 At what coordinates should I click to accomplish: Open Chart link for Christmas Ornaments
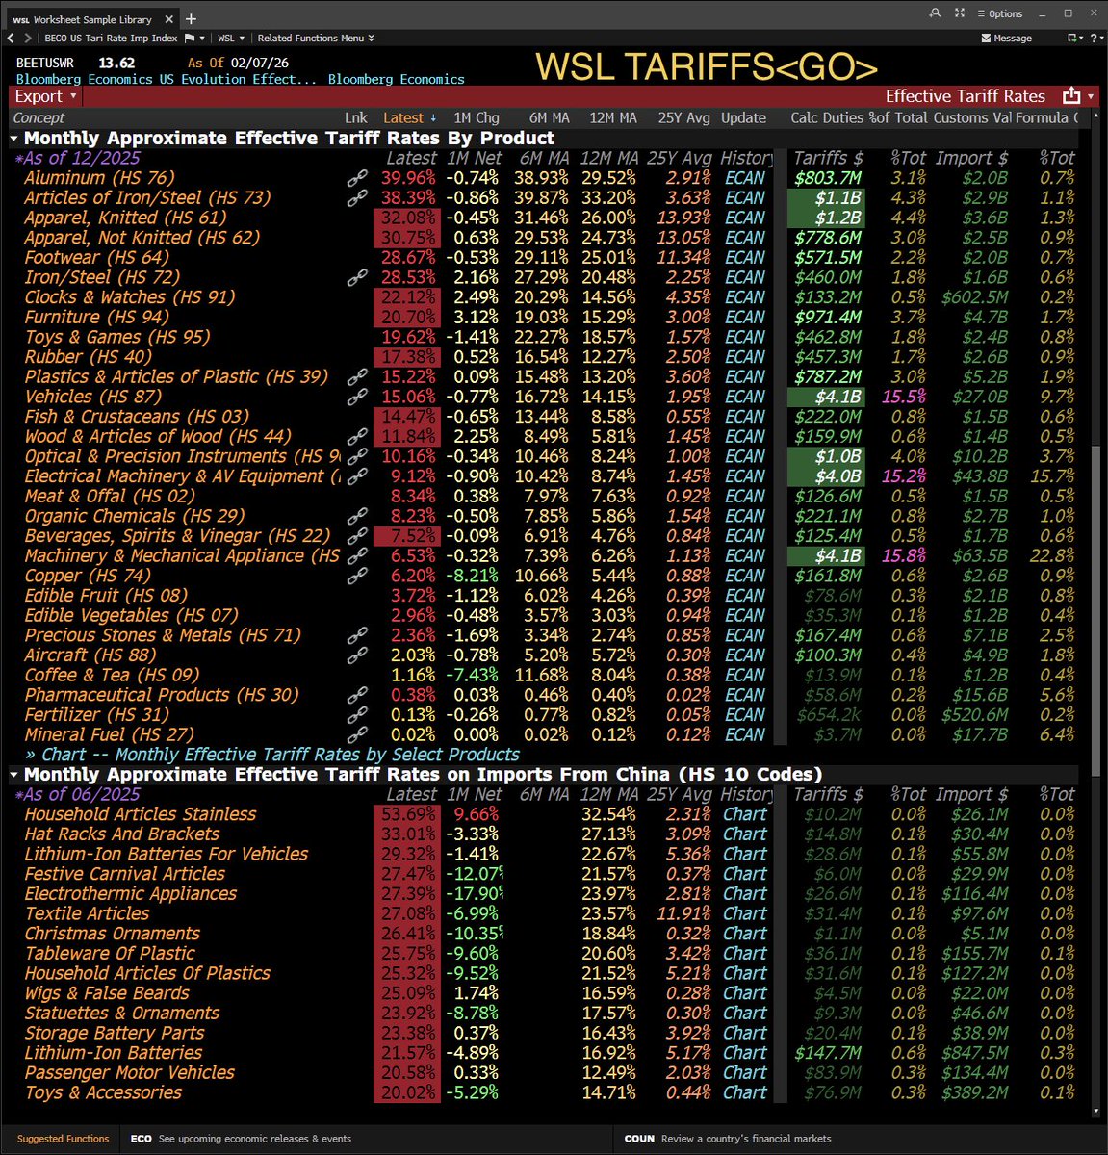click(745, 934)
